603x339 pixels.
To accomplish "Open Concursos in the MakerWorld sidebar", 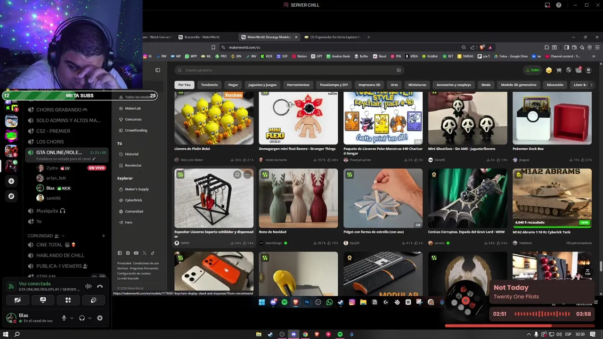I will (x=133, y=119).
